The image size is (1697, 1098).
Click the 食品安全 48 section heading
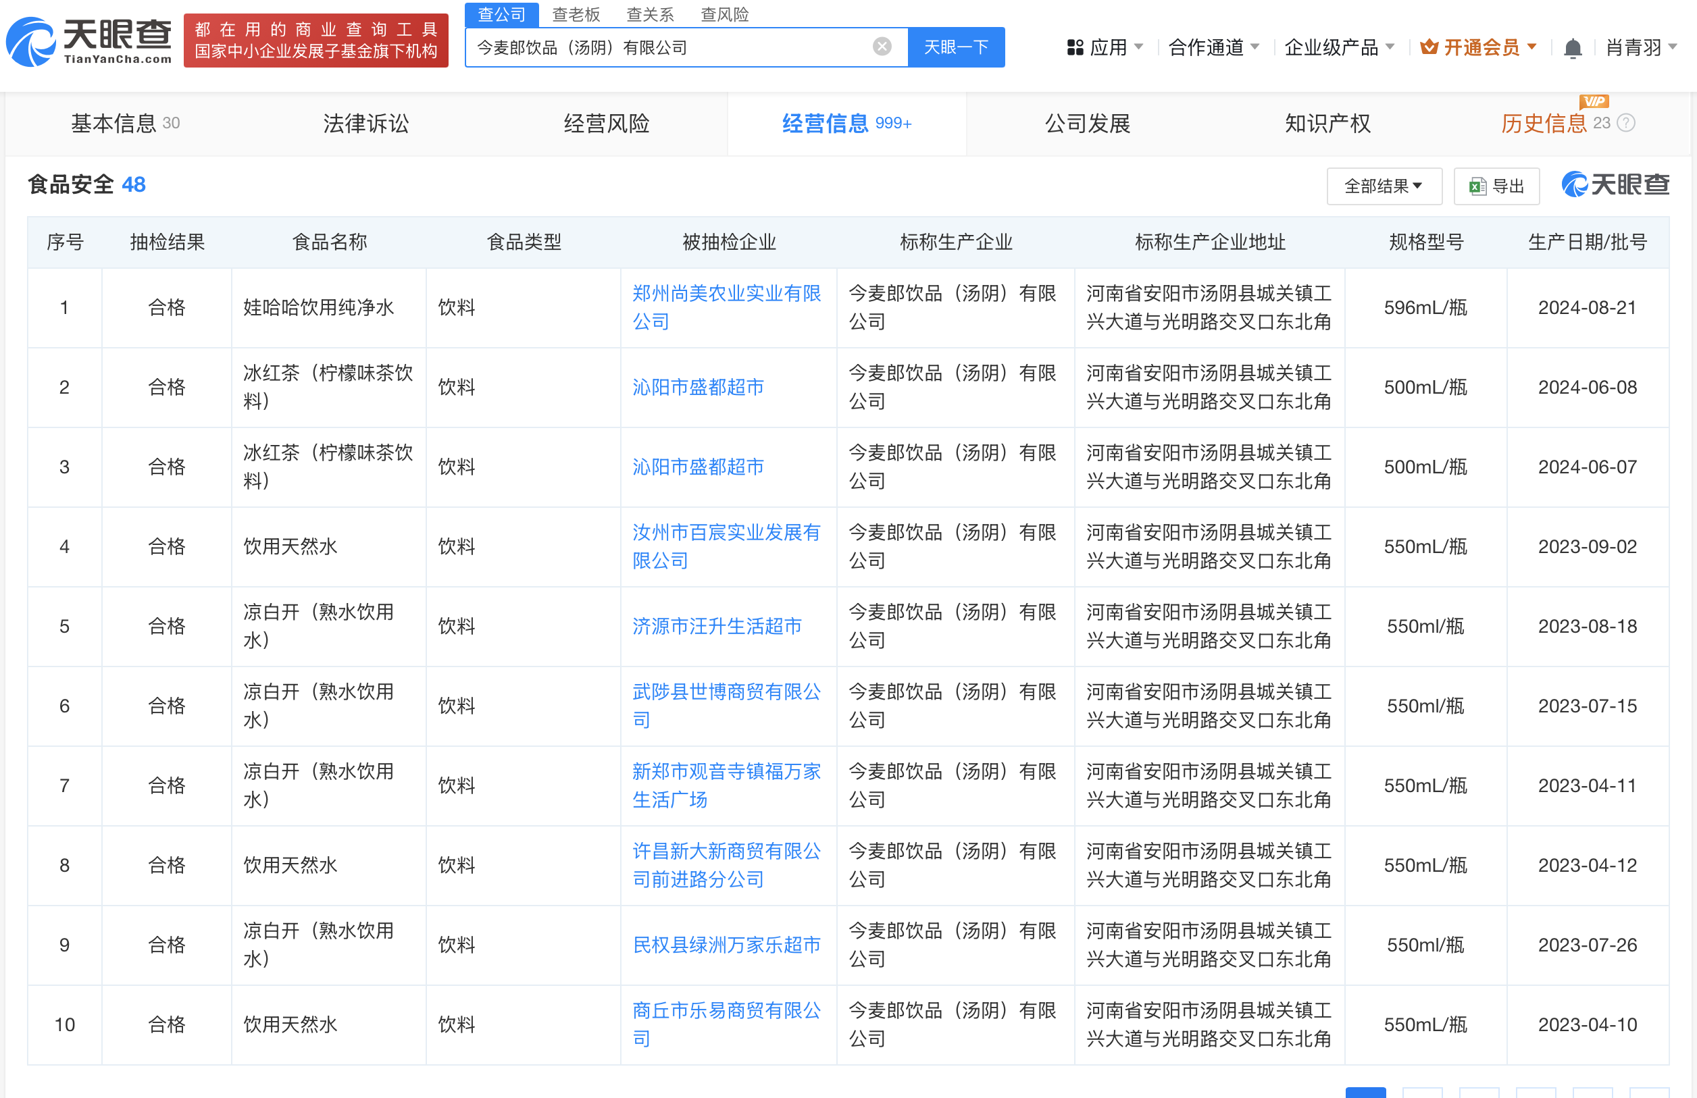pos(86,184)
